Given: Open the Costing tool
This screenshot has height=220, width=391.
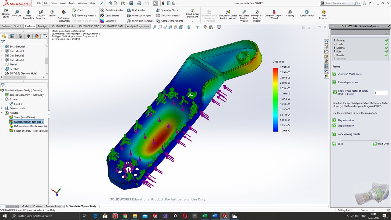Looking at the screenshot, I should pos(290,13).
